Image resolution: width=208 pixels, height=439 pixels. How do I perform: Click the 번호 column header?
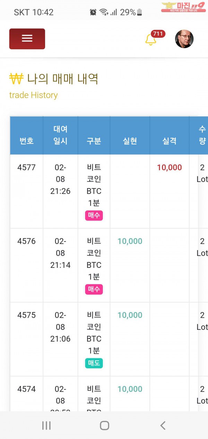27,141
